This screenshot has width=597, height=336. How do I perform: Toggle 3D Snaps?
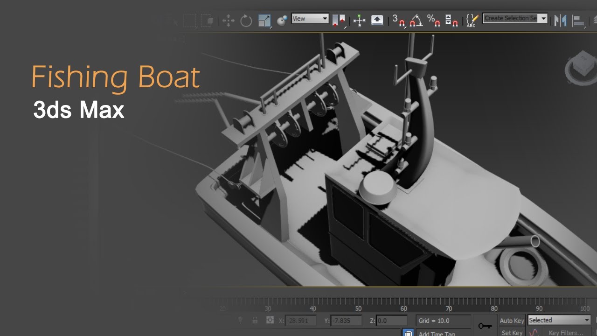(398, 21)
